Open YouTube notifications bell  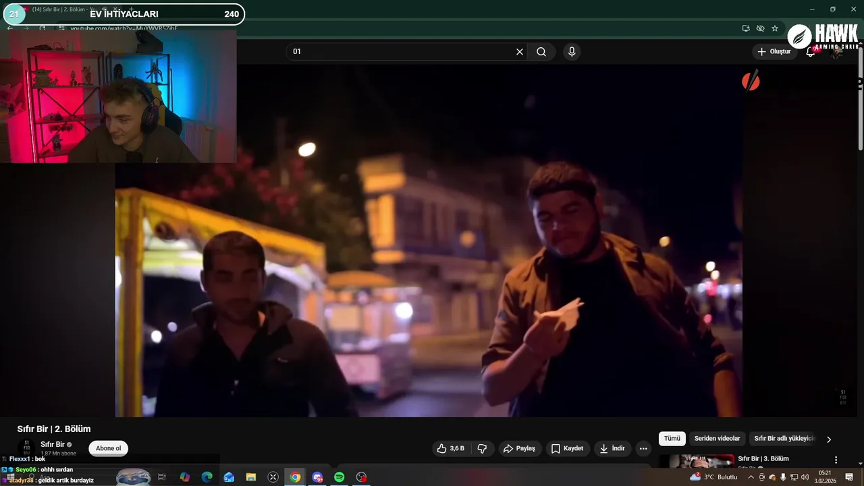click(x=811, y=52)
